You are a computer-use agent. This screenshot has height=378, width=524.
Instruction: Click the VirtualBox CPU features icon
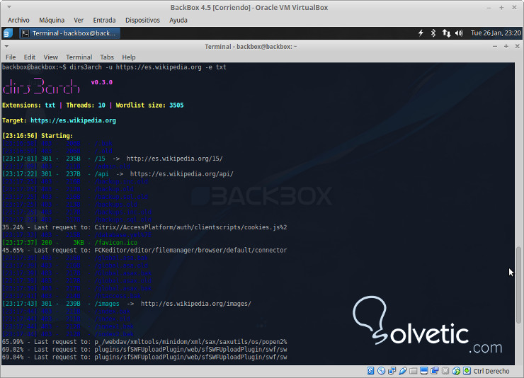click(x=445, y=371)
